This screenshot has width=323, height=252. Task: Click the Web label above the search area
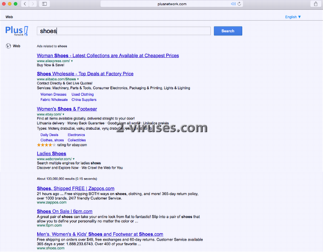coord(9,17)
